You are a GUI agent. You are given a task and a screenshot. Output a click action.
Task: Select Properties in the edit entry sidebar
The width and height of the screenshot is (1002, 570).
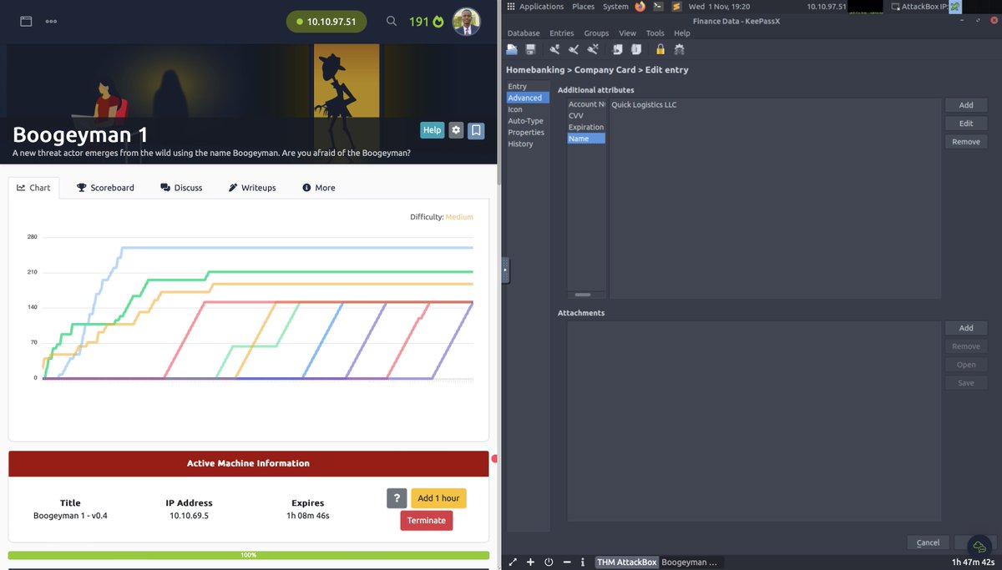pyautogui.click(x=528, y=133)
